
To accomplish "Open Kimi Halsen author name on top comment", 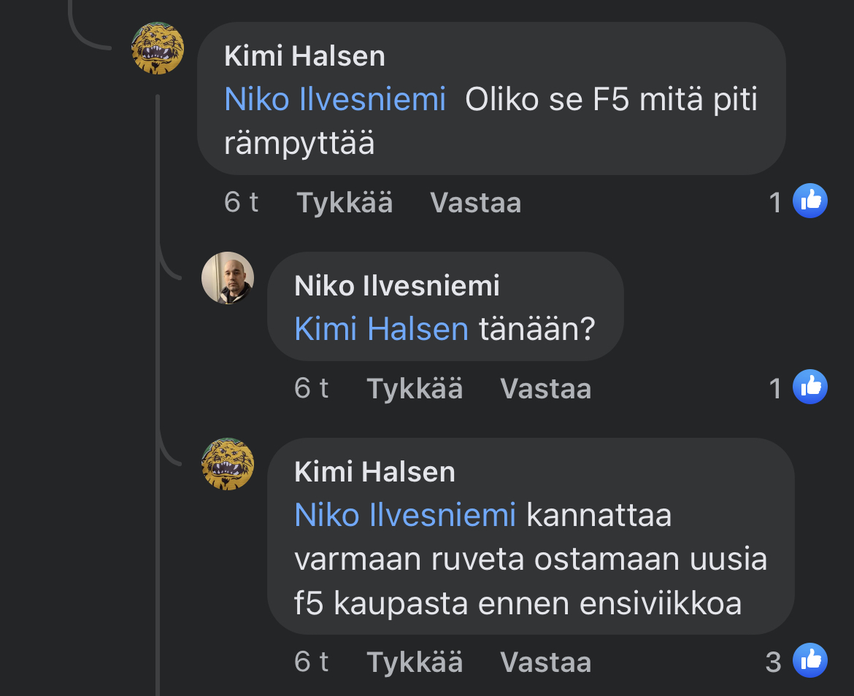I will pyautogui.click(x=304, y=56).
